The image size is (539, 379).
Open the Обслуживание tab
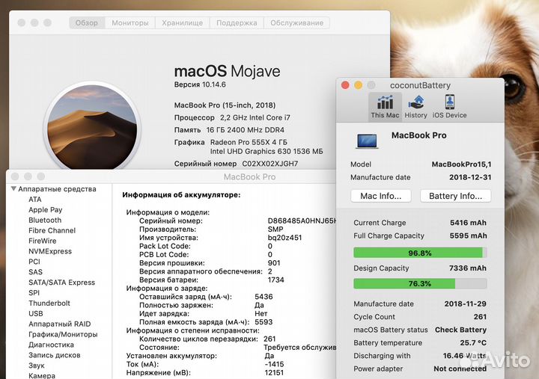tap(296, 22)
